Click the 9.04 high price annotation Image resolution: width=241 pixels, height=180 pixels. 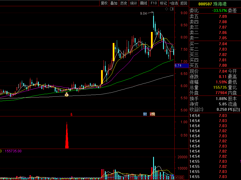143,14
